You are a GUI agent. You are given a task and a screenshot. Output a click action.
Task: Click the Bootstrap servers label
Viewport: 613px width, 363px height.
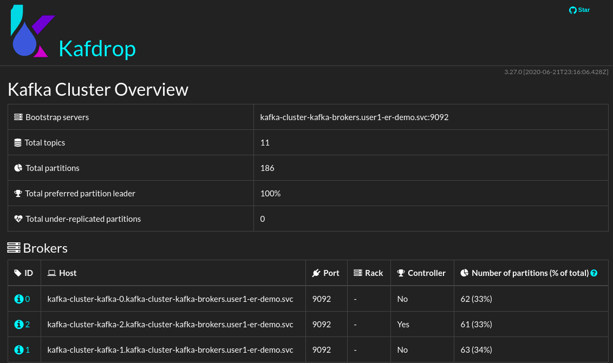[57, 117]
